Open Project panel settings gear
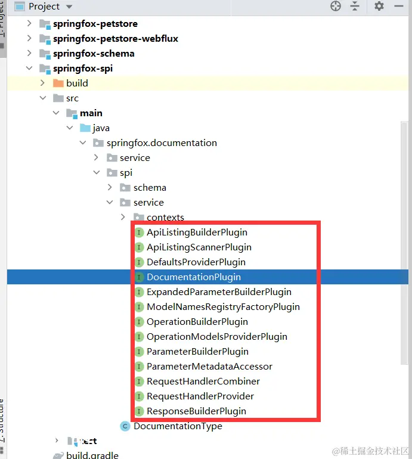412x459 pixels. click(x=379, y=6)
